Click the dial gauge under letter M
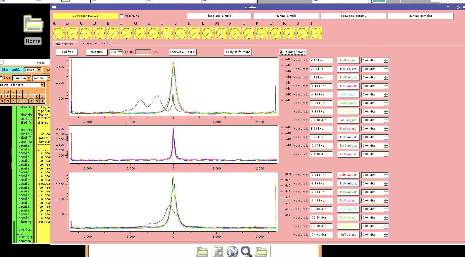Image resolution: width=465 pixels, height=257 pixels. point(221,33)
